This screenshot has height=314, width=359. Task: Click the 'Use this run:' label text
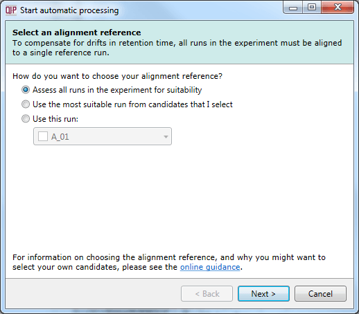pos(55,119)
